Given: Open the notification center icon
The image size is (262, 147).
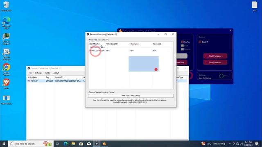Looking at the screenshot, I should 257,144.
